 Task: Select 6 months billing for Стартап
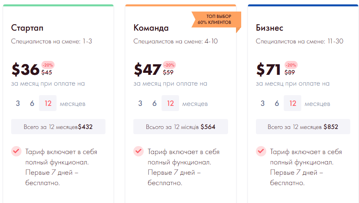pos(32,103)
